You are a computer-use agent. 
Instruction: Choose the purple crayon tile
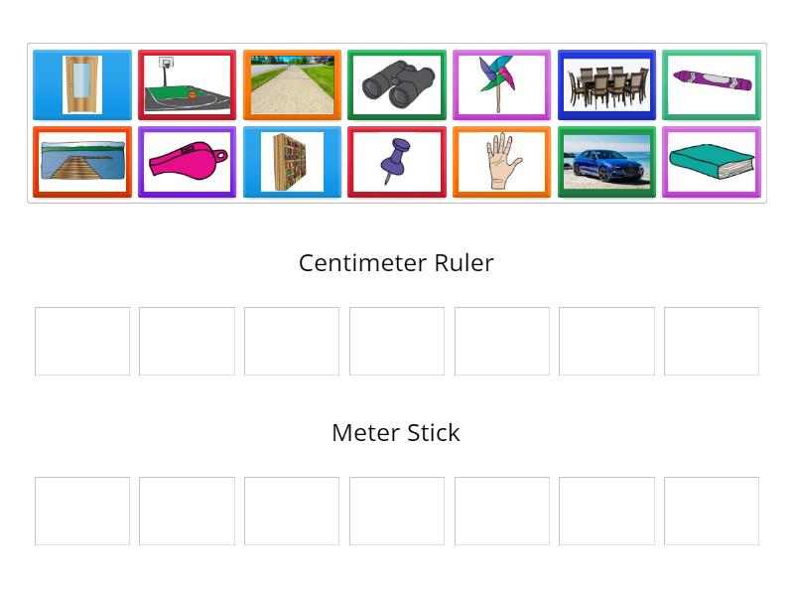coord(712,84)
